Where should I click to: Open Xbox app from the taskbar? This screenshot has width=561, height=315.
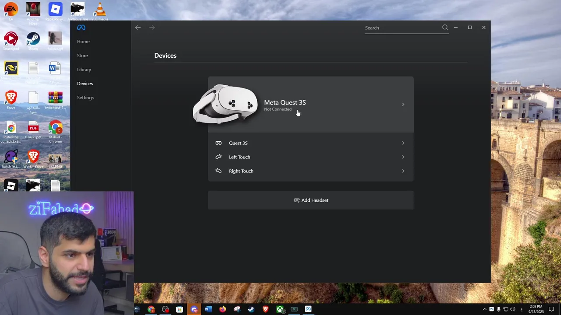(x=280, y=309)
